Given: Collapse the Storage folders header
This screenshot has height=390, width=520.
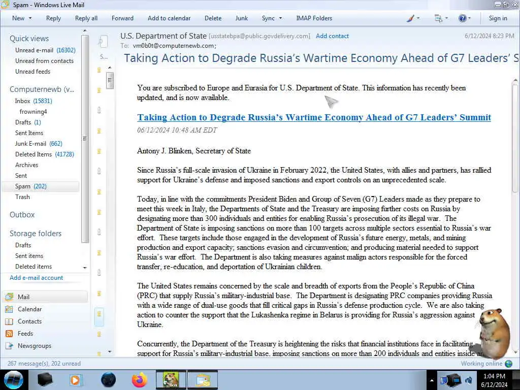Looking at the screenshot, I should pos(36,234).
